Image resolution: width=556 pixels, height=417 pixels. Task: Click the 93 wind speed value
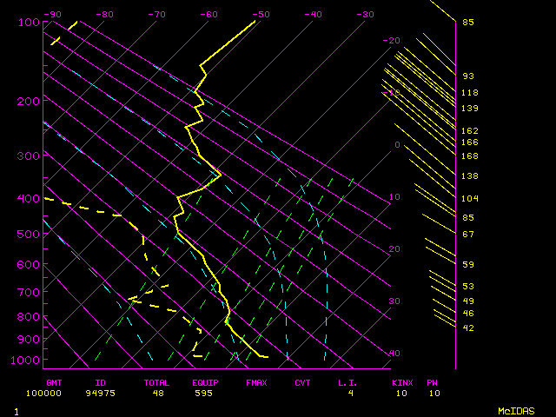point(468,76)
